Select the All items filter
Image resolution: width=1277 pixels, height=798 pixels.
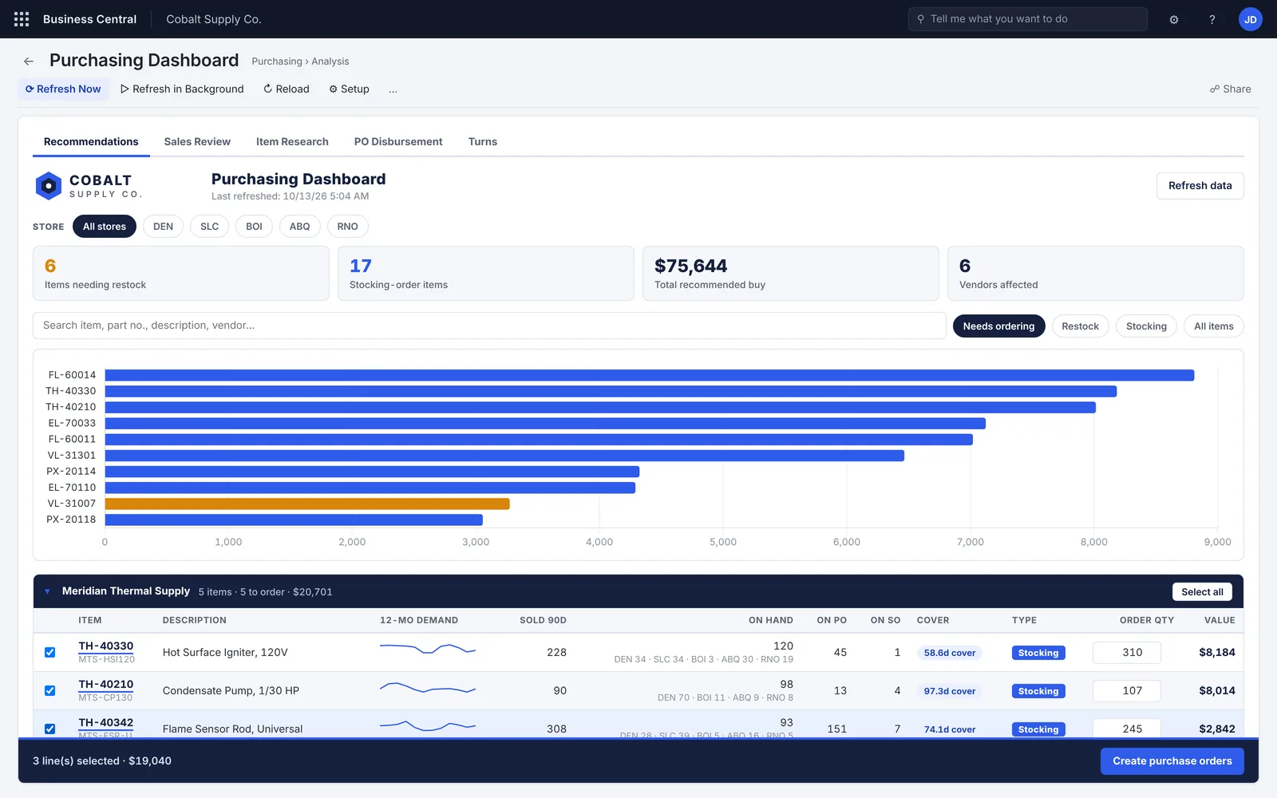point(1213,326)
